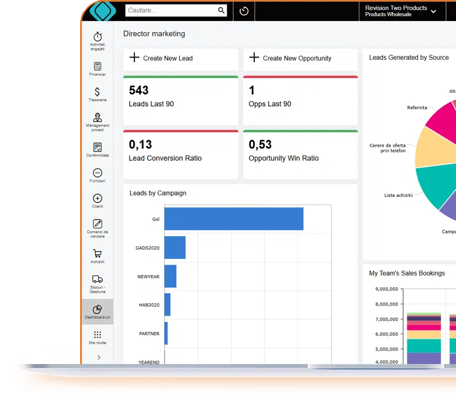The image size is (456, 405).
Task: Open Activitati angajati in the sidebar
Action: (x=97, y=40)
